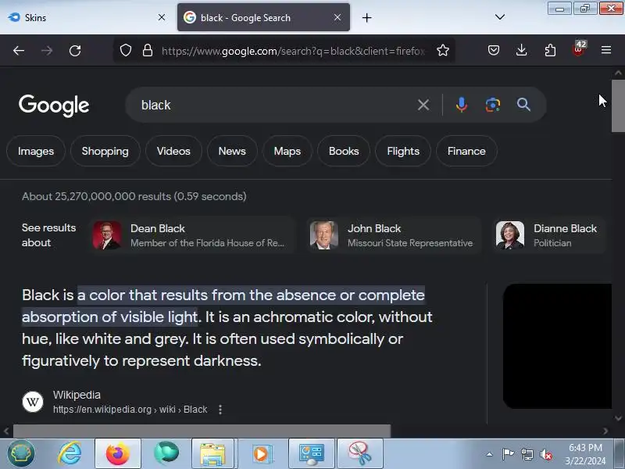Click the vertical scrollbar thumb
625x469 pixels.
coord(618,106)
